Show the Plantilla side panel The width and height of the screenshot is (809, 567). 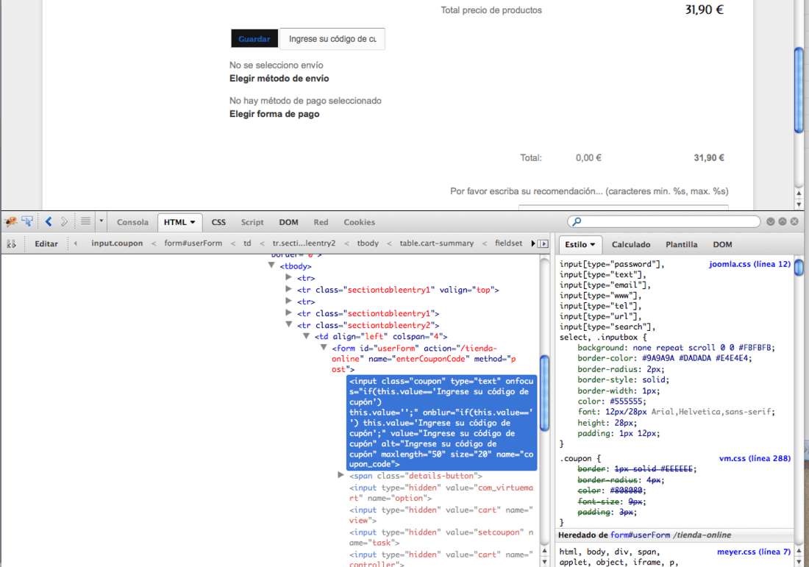click(682, 245)
